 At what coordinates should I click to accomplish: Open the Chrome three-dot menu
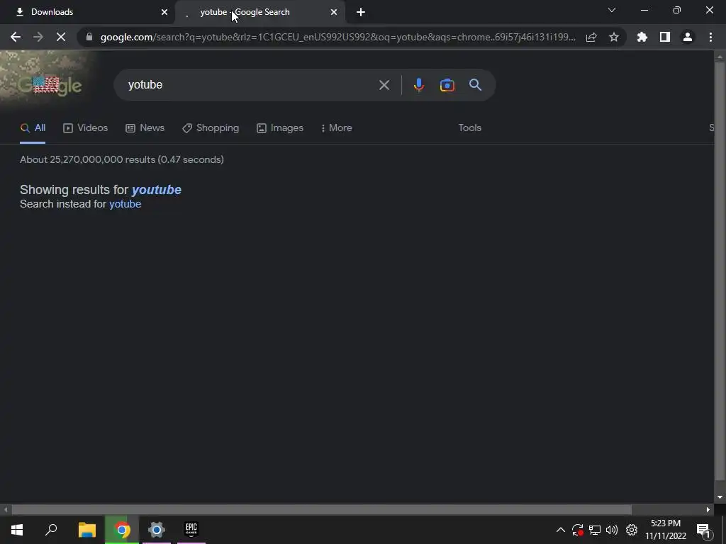point(710,37)
